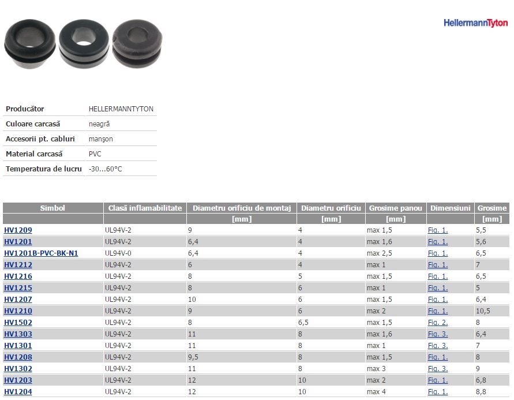
Task: Open the HV1207 product link
Action: pos(18,300)
